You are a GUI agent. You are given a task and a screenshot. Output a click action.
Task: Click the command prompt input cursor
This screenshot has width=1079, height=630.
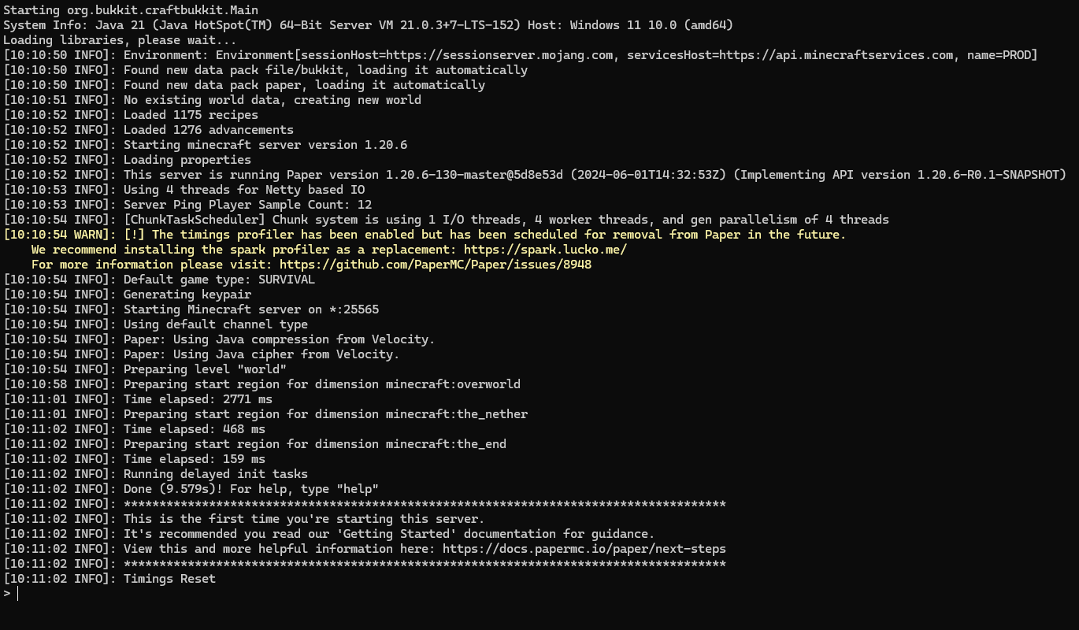pyautogui.click(x=17, y=594)
